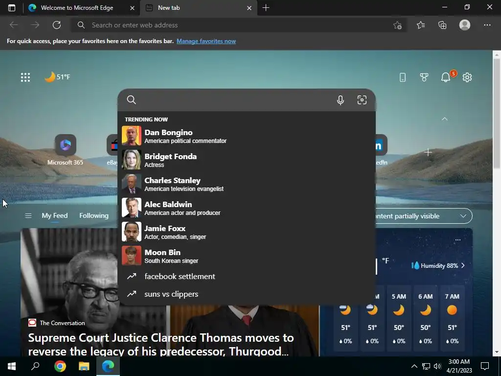Choose suns vs clippers trending search
This screenshot has width=501, height=376.
point(246,294)
